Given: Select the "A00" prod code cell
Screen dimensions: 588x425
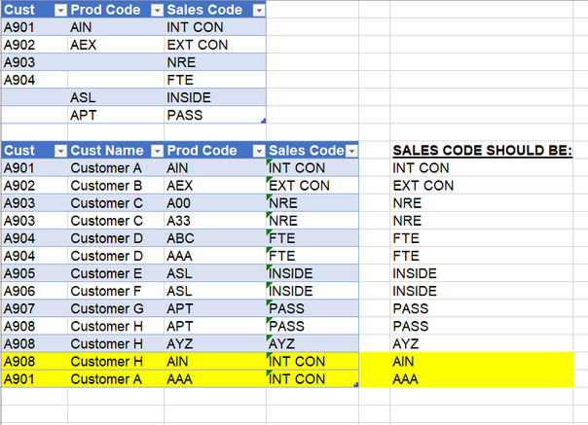Looking at the screenshot, I should [x=215, y=203].
